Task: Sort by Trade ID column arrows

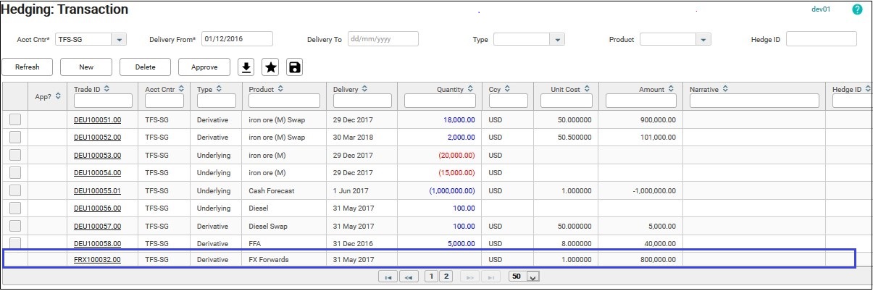Action: pyautogui.click(x=107, y=89)
